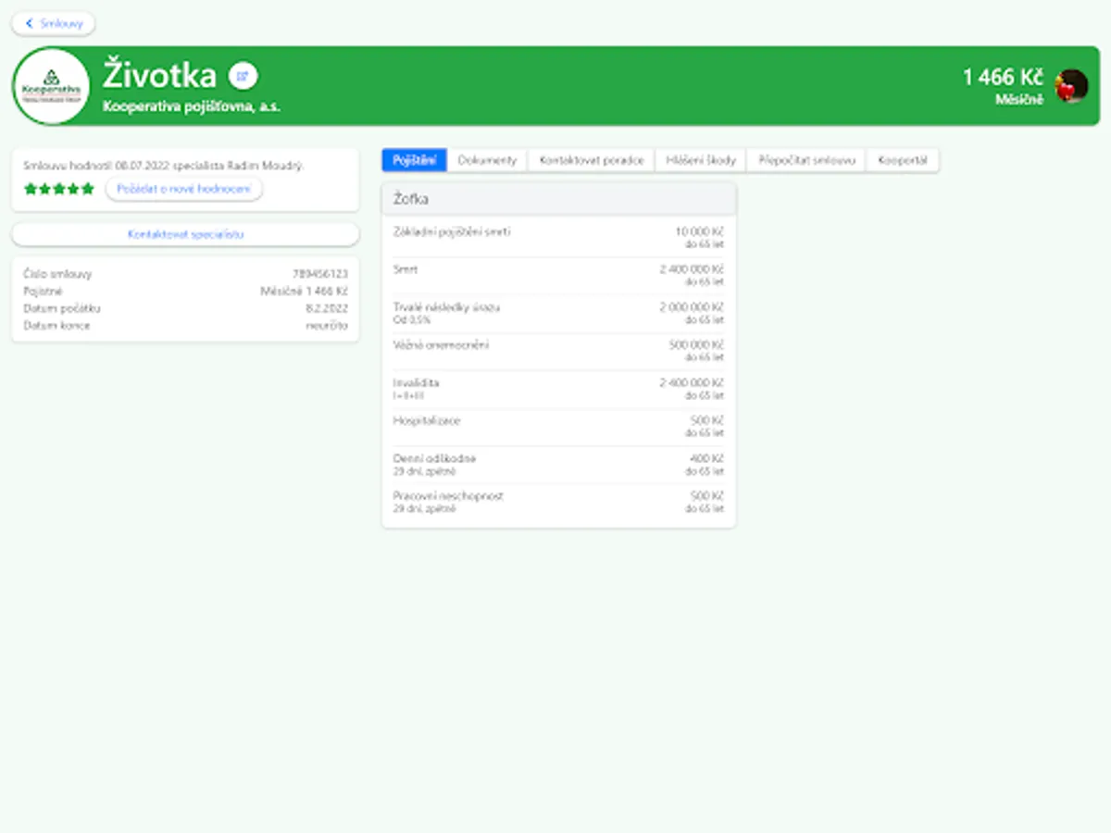Open the Kooportál tab
The image size is (1111, 833).
pos(903,160)
